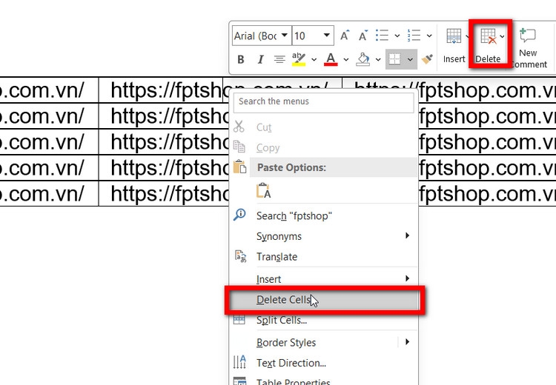
Task: Click the Insert table icon
Action: [454, 36]
